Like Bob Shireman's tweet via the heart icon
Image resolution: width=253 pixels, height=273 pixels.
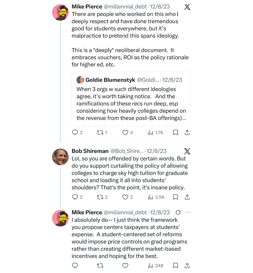tap(125, 197)
